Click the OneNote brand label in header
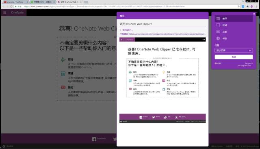The height and width of the screenshot is (149, 260). 17,13
